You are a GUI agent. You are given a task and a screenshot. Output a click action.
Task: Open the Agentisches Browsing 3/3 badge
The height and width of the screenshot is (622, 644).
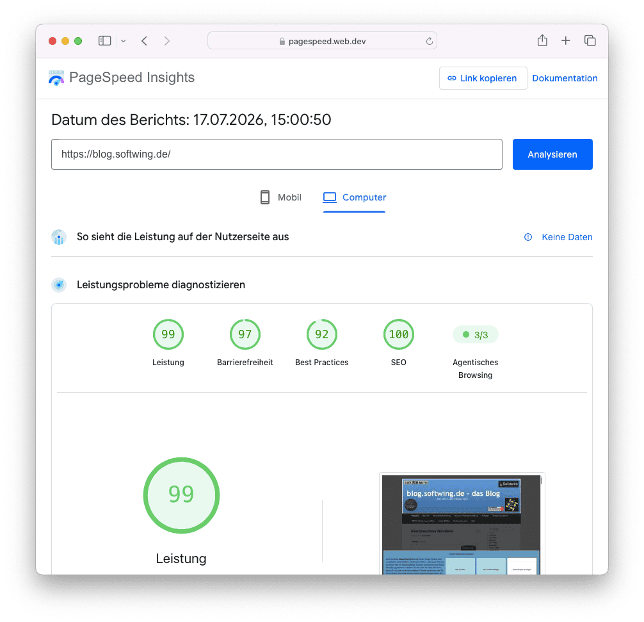point(476,334)
